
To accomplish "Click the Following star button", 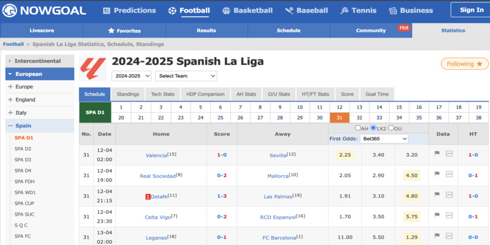I will (x=464, y=64).
